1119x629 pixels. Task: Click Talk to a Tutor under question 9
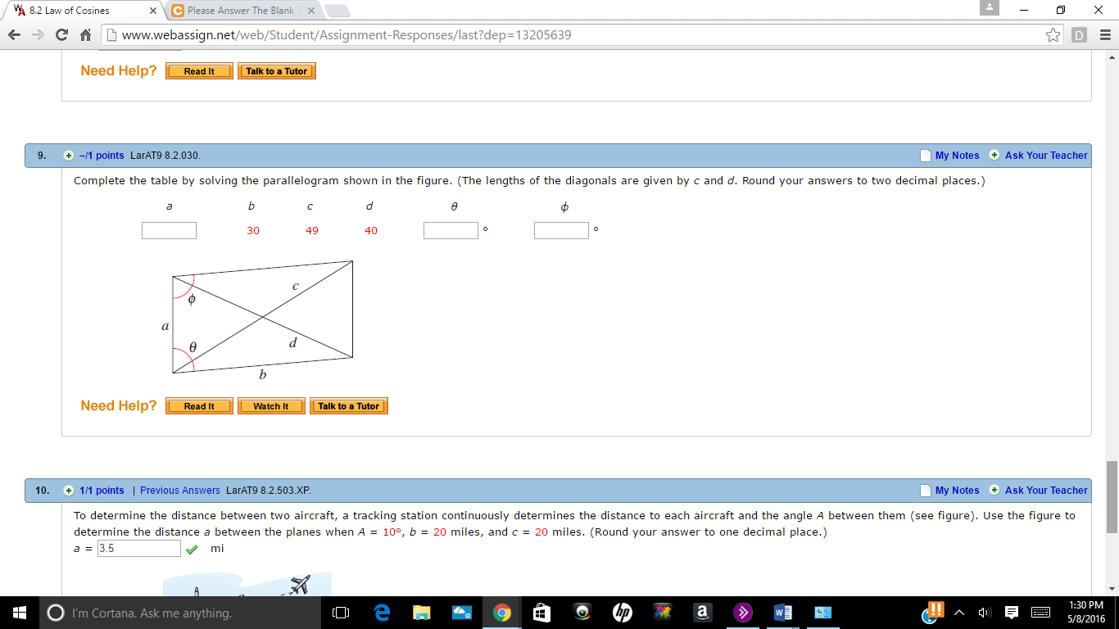point(348,406)
